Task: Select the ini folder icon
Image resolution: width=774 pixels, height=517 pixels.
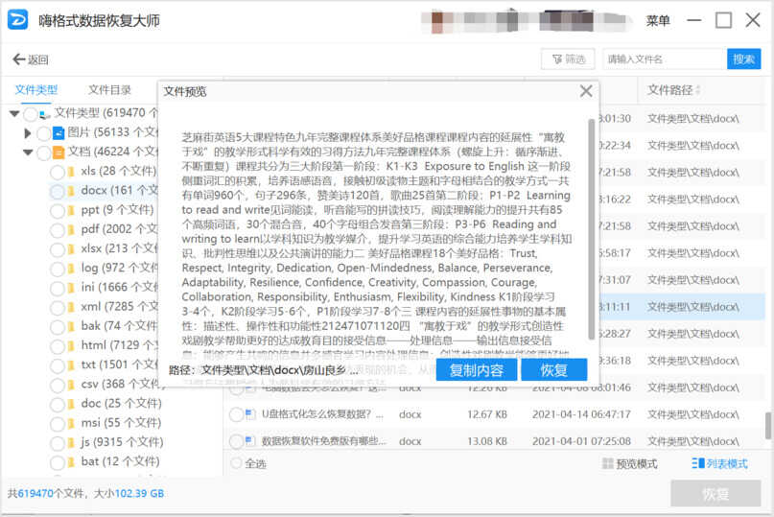Action: (x=71, y=288)
